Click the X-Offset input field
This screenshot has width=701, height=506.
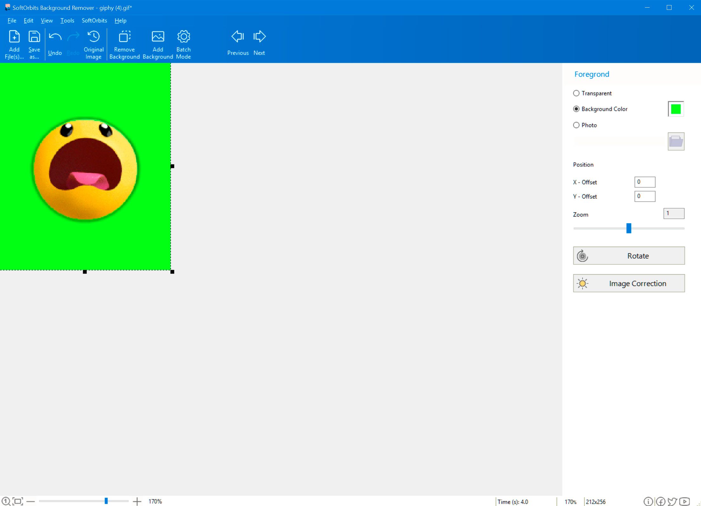(644, 182)
